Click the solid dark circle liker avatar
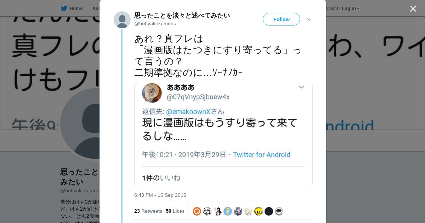 click(269, 211)
